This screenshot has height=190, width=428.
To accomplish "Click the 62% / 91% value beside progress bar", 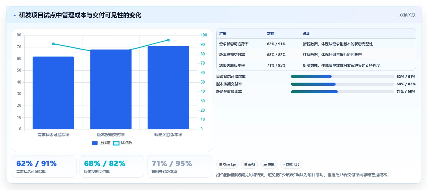I will 406,77.
